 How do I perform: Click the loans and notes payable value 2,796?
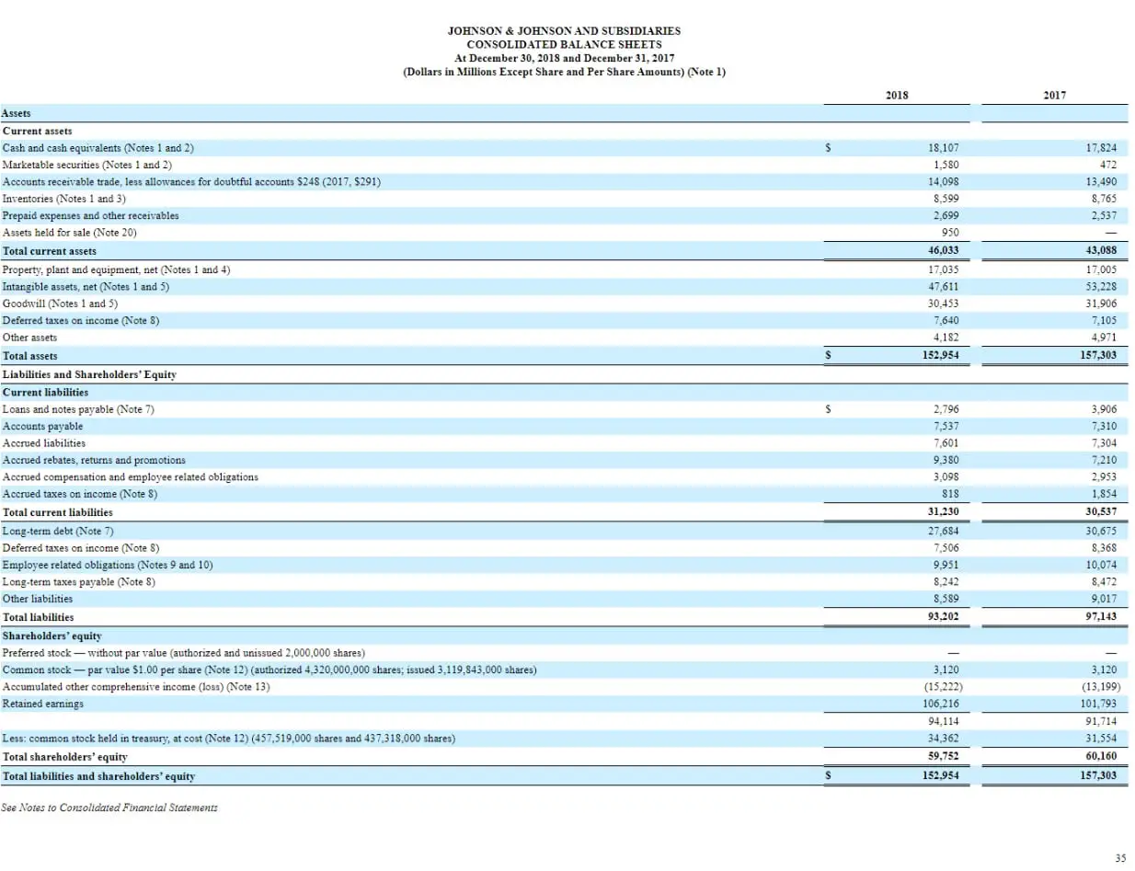[x=946, y=408]
